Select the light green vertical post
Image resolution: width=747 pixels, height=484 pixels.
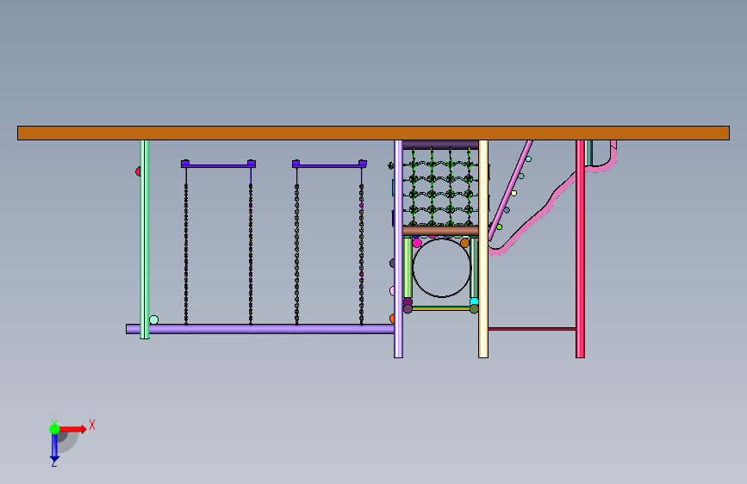point(145,239)
